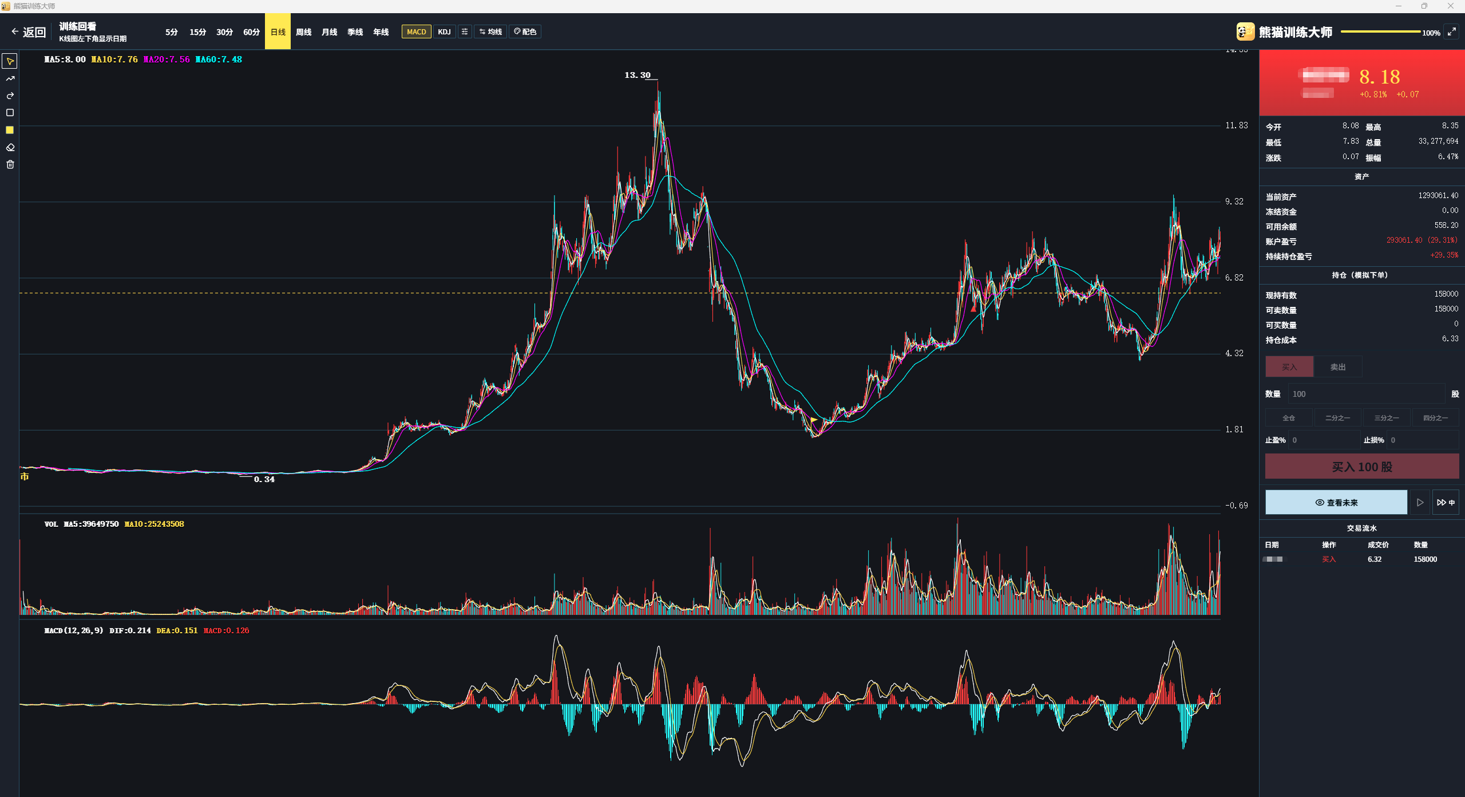Click the 止损% stop-loss input field
The image size is (1465, 797).
click(x=1423, y=440)
